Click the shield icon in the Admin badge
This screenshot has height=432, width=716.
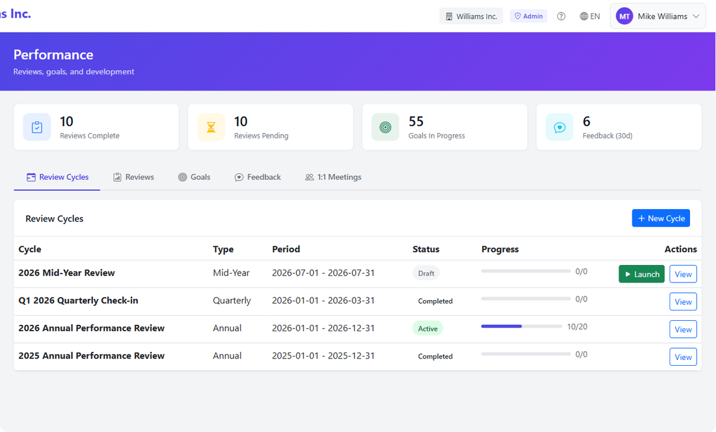click(x=517, y=16)
